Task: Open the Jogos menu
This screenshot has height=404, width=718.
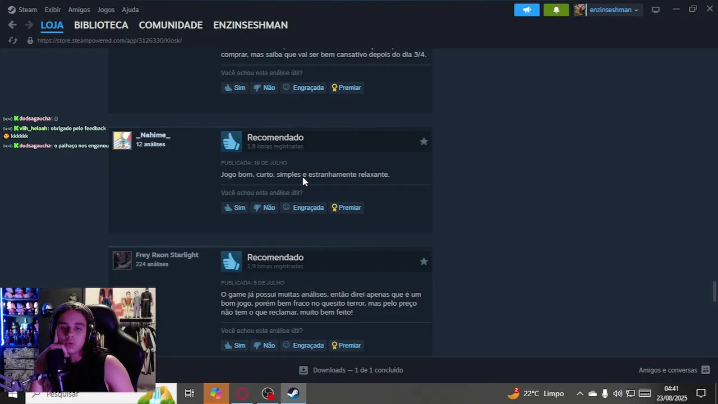Action: coord(106,10)
